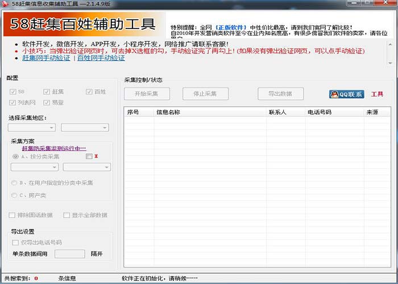Image resolution: width=398 pixels, height=284 pixels.
Task: Click the notice panel scroll-down arrow
Action: [390, 63]
